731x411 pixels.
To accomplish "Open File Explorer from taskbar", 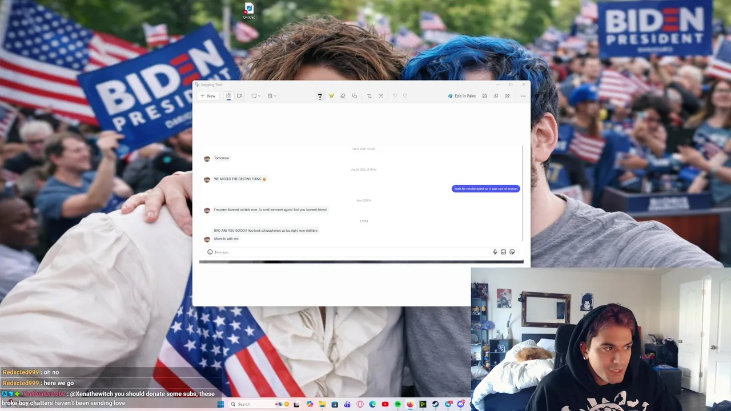I will pyautogui.click(x=322, y=404).
